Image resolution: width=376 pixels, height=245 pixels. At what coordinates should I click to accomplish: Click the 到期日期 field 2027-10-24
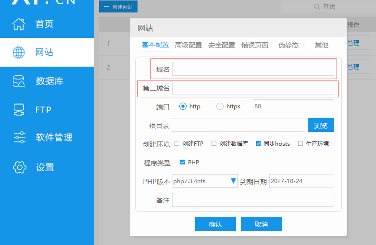click(301, 181)
